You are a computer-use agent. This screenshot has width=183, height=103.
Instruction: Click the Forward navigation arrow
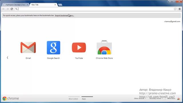point(8,9)
